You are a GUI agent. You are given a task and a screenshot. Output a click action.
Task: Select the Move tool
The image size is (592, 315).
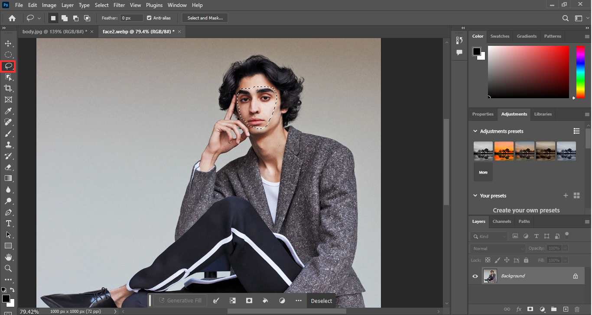(8, 44)
